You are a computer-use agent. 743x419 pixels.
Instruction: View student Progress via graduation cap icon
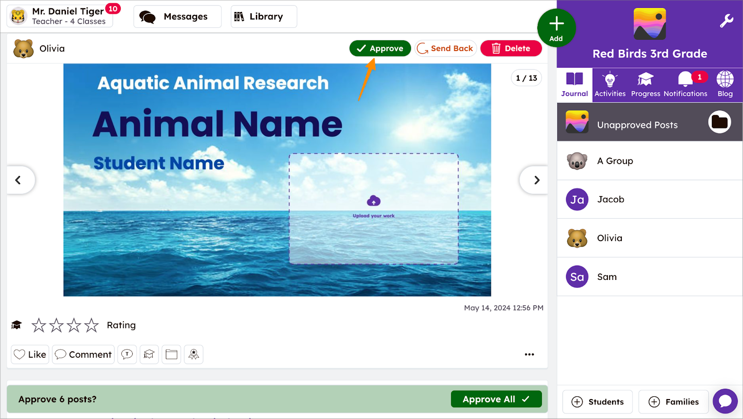click(x=645, y=85)
